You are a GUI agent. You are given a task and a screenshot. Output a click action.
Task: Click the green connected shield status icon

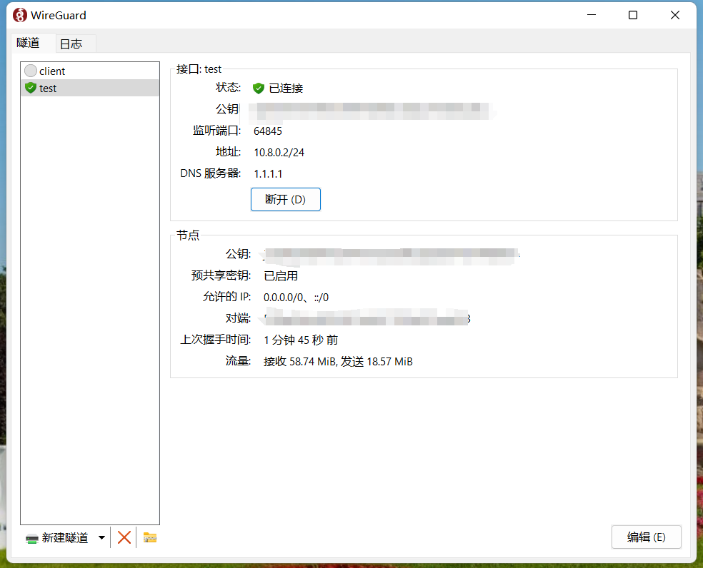click(258, 88)
